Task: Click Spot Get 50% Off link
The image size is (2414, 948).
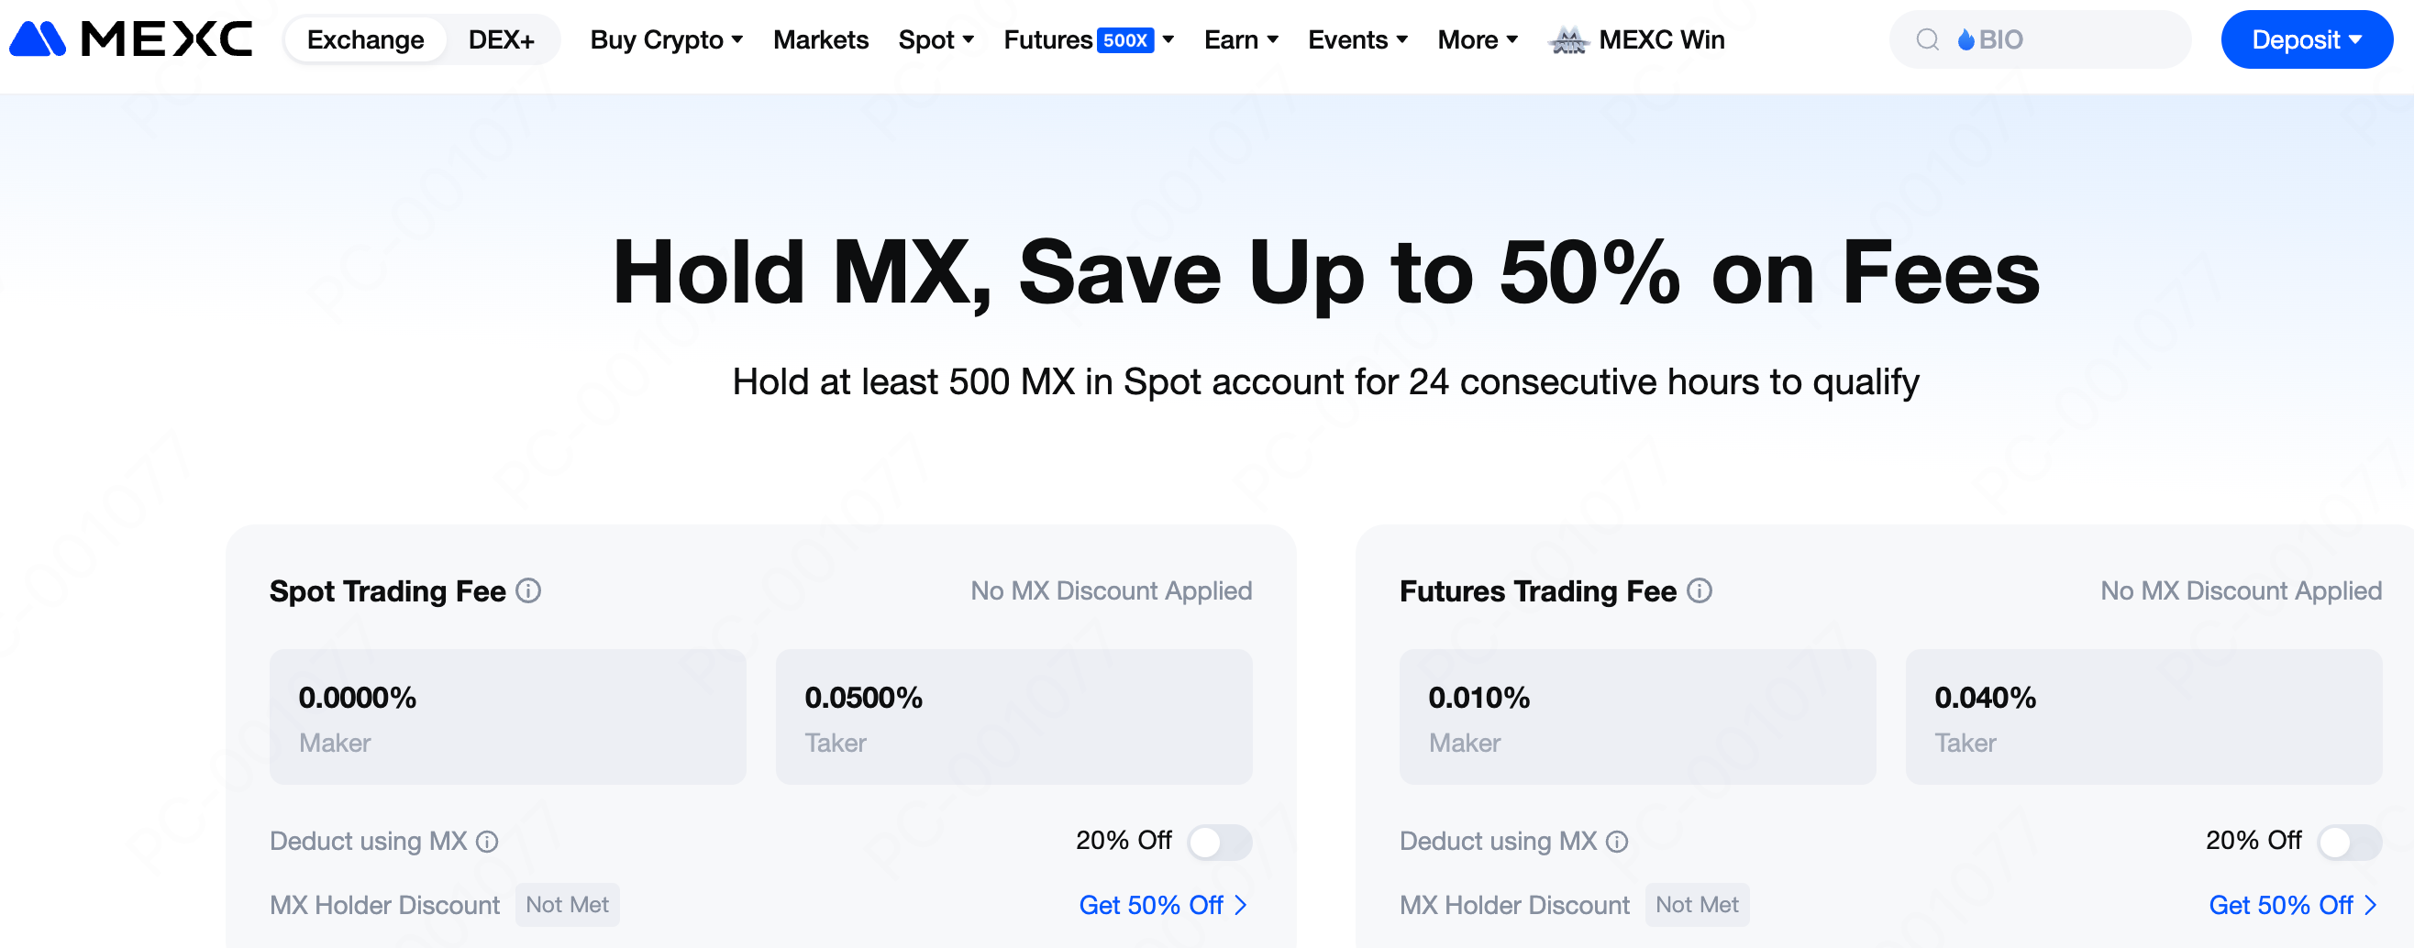Action: 1162,905
